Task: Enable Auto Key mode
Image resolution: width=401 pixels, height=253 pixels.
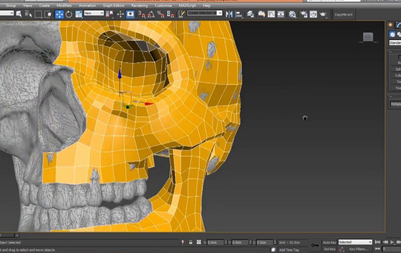Action: (x=329, y=242)
